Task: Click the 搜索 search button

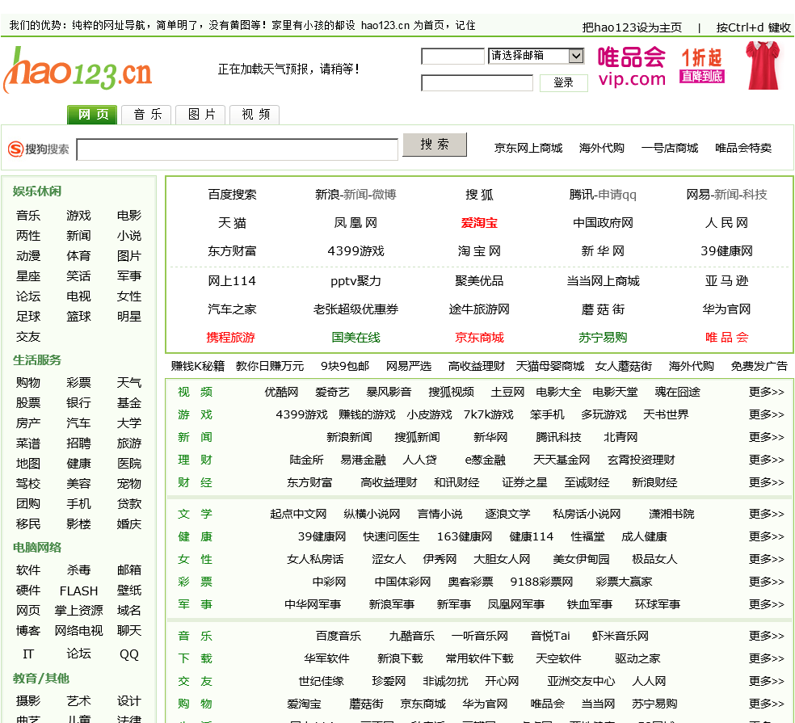Action: point(435,145)
